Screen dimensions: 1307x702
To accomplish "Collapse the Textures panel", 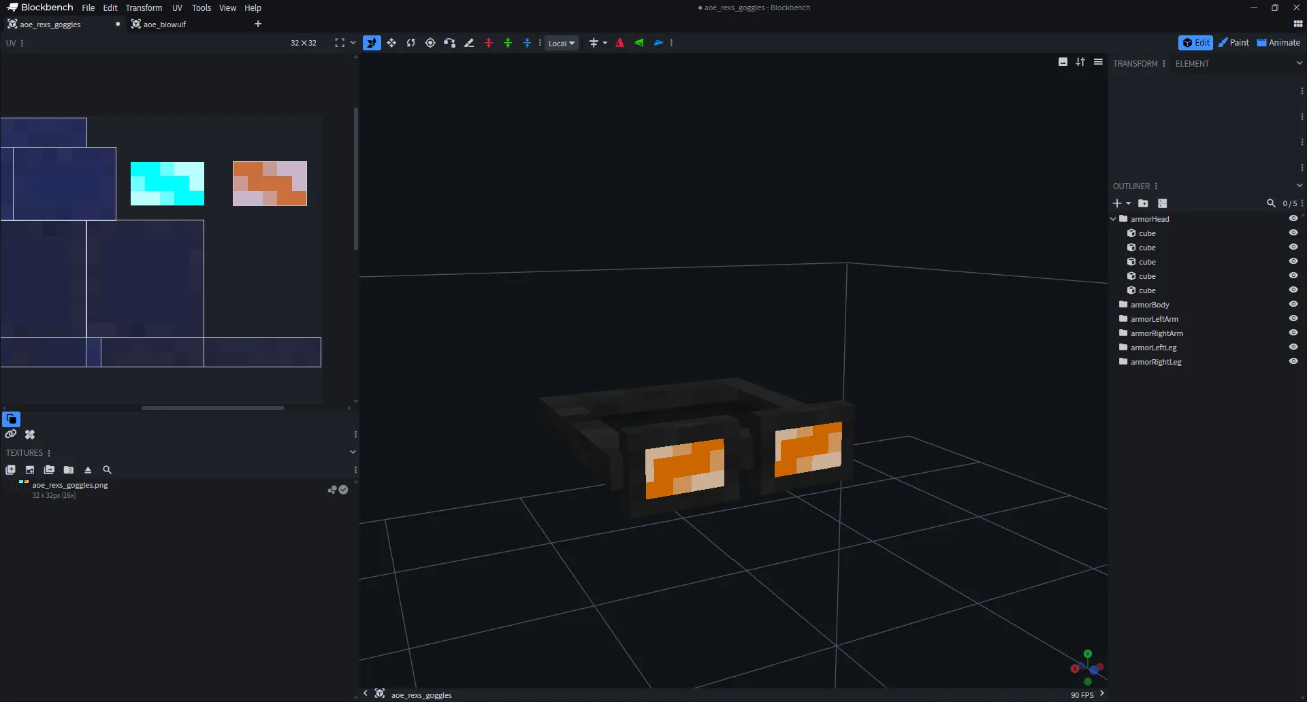I will (353, 452).
